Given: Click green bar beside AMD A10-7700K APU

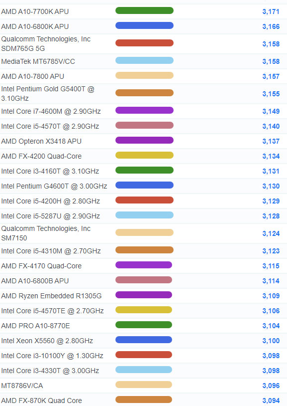Looking at the screenshot, I should pos(144,10).
